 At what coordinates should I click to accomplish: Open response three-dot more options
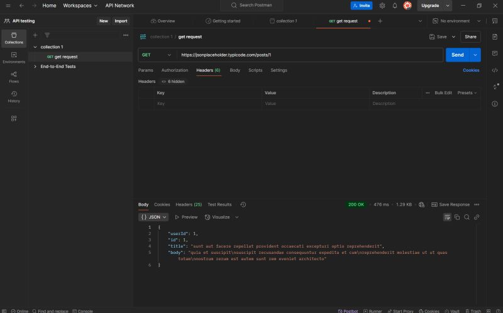click(477, 205)
